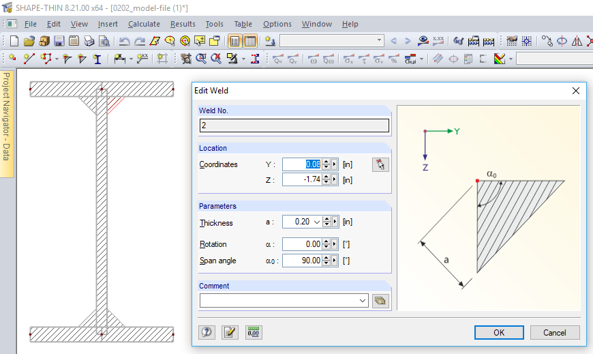
Task: Click the binoculars find icon
Action: 459,40
